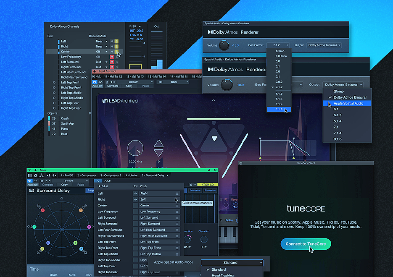Click Lead Architect automation curve icon
The height and width of the screenshot is (277, 393).
pyautogui.click(x=100, y=82)
